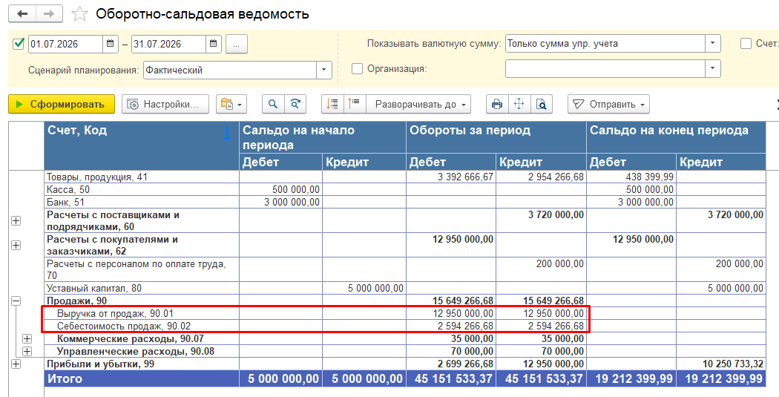Select row Касса, 50

tap(142, 189)
